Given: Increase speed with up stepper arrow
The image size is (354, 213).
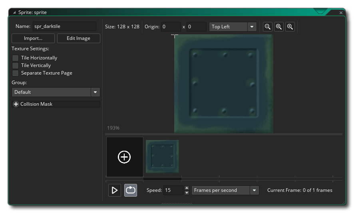Looking at the screenshot, I should tap(187, 188).
